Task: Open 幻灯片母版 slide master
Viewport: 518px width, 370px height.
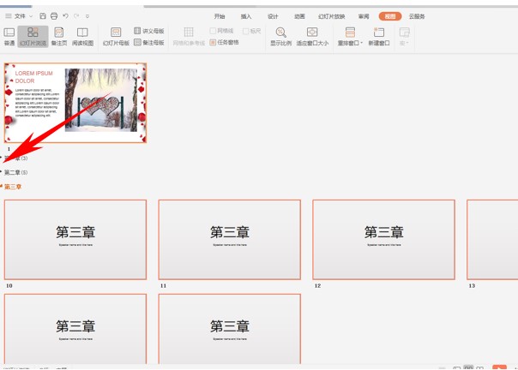Action: click(x=116, y=36)
